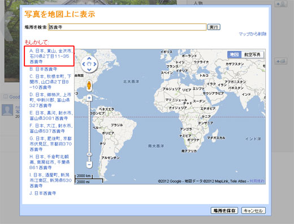Pan the map down with the south arrow
The image size is (294, 224).
click(x=89, y=70)
